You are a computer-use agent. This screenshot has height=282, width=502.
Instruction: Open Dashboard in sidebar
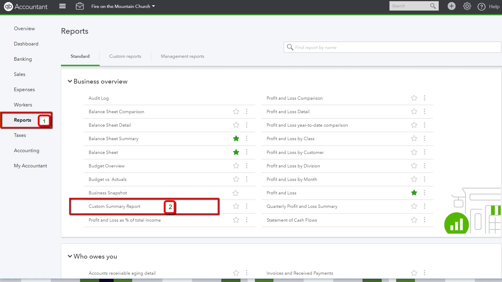26,44
